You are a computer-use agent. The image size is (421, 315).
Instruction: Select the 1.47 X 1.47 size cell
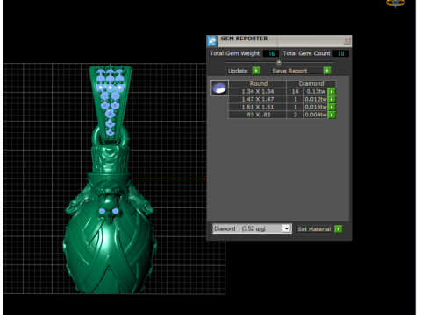tap(257, 99)
